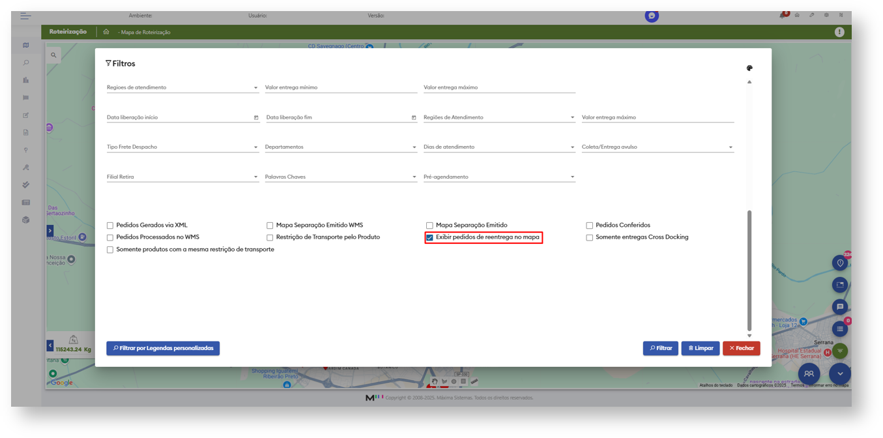Expand the Regiões de Atendimento dropdown
This screenshot has height=438, width=883.
click(499, 117)
